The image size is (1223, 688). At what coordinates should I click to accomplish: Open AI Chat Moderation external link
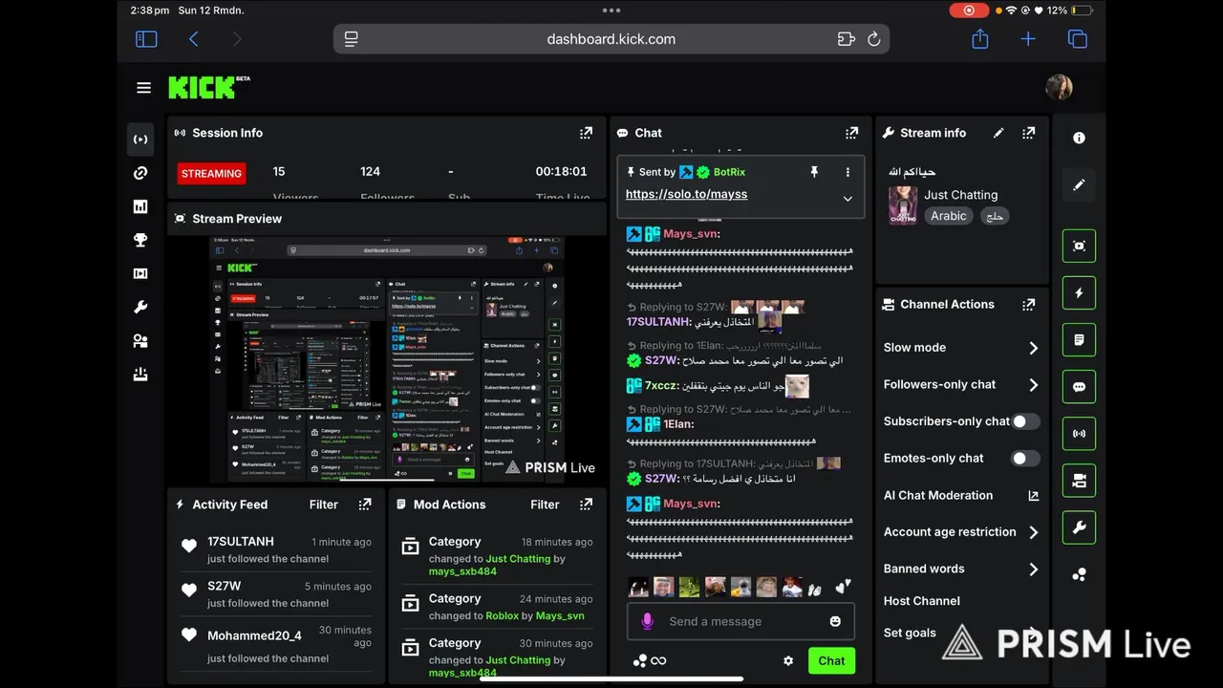(x=1033, y=496)
